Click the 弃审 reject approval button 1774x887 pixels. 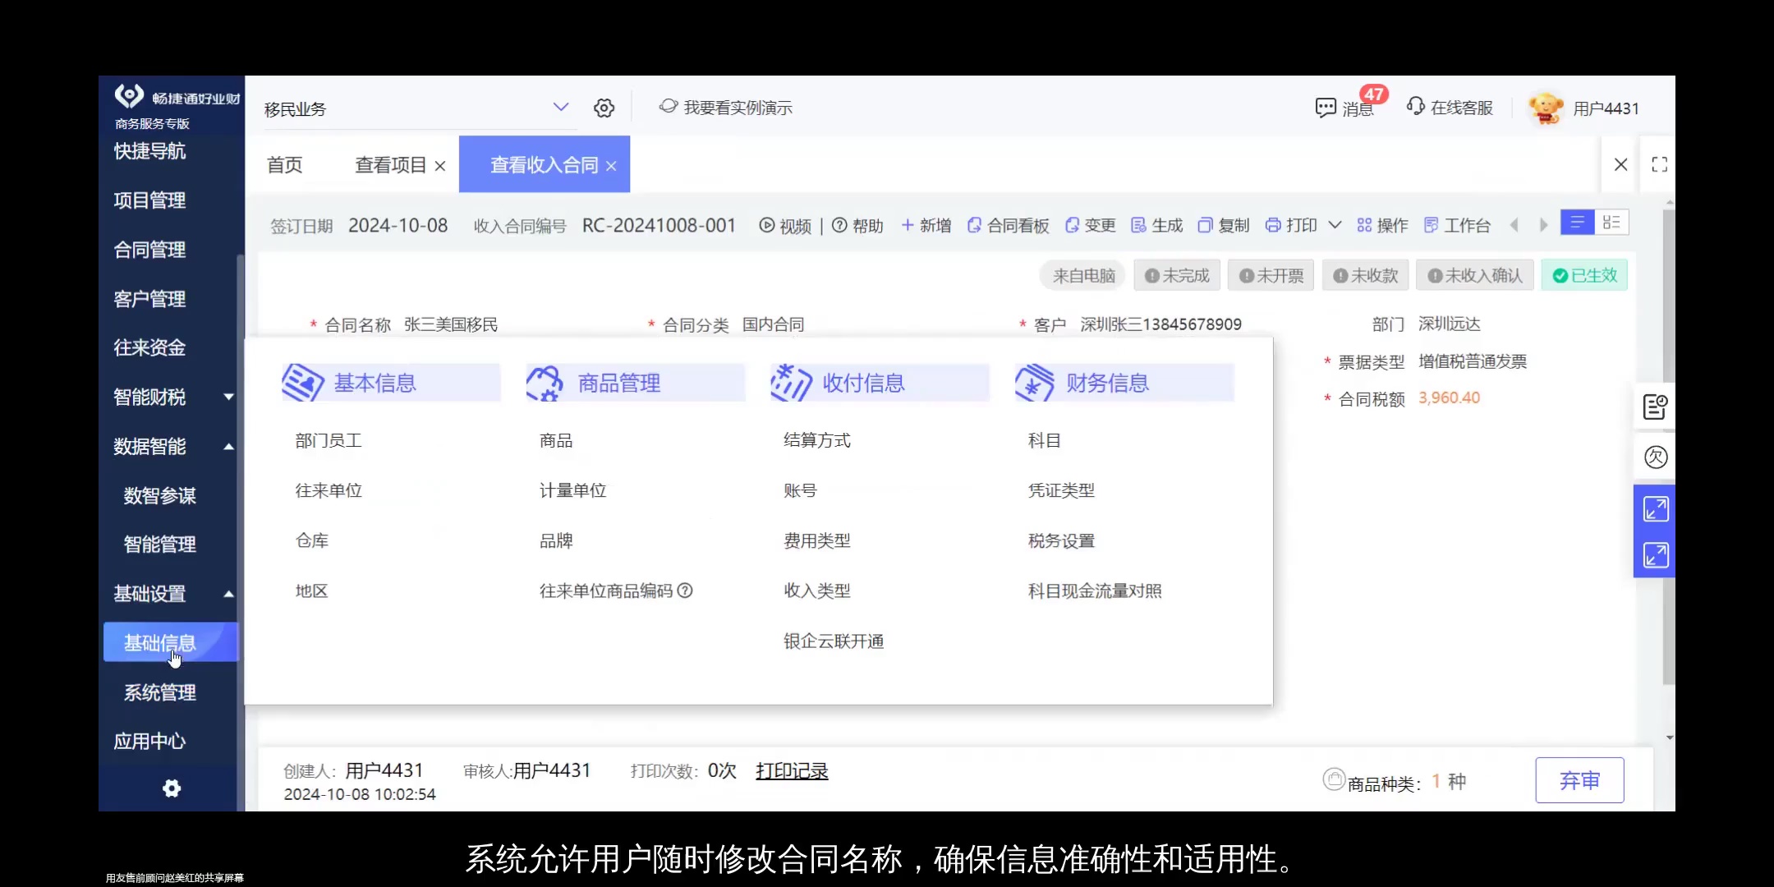coord(1579,780)
